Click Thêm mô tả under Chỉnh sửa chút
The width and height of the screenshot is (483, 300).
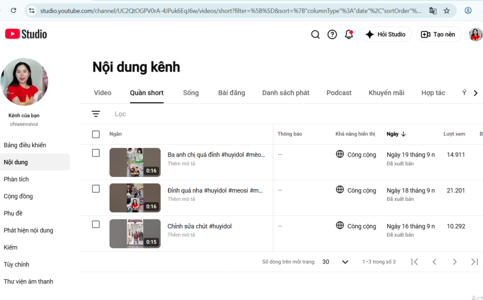click(181, 235)
